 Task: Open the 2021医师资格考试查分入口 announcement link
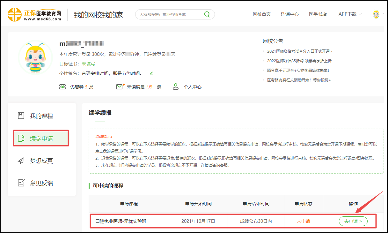(x=300, y=51)
